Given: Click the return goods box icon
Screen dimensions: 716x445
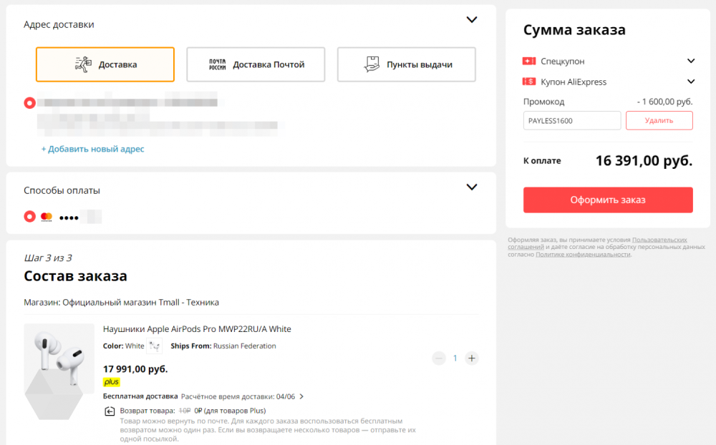Looking at the screenshot, I should tap(110, 411).
